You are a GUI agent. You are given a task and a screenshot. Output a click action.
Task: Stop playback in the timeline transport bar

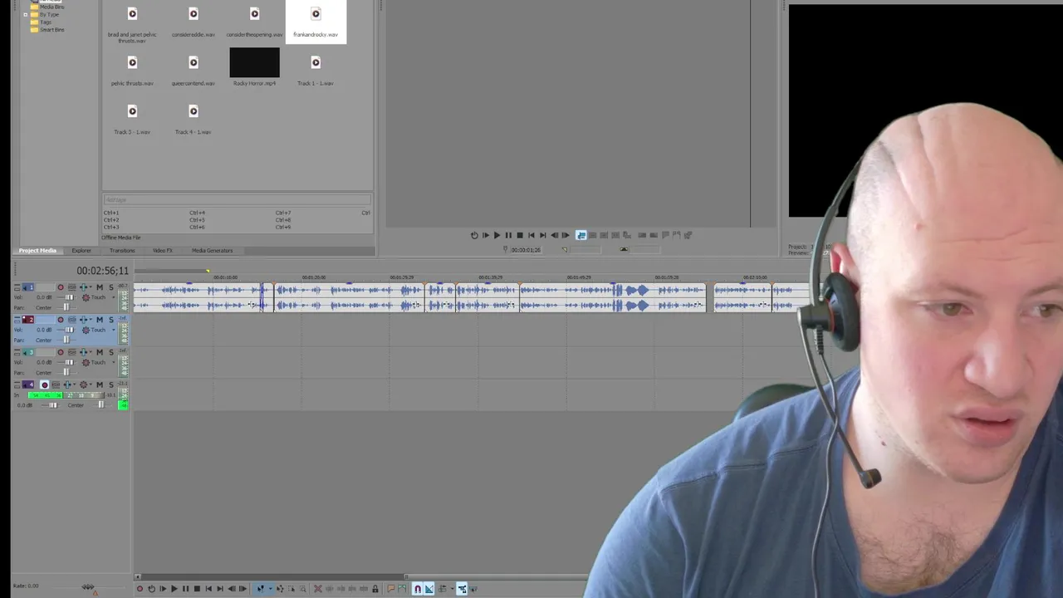pyautogui.click(x=197, y=589)
